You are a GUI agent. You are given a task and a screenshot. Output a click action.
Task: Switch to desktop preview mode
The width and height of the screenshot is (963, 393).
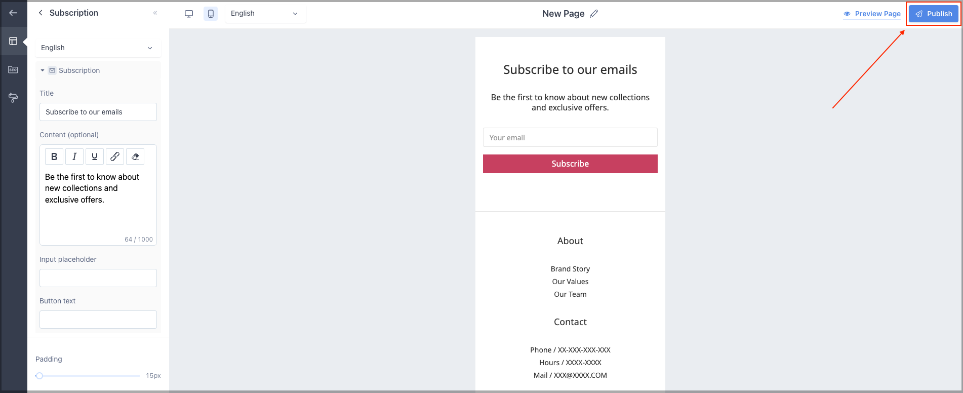(189, 14)
